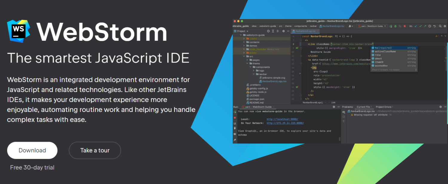Toggle the eye icon in Problems panel
The width and height of the screenshot is (448, 184).
(x=344, y=112)
